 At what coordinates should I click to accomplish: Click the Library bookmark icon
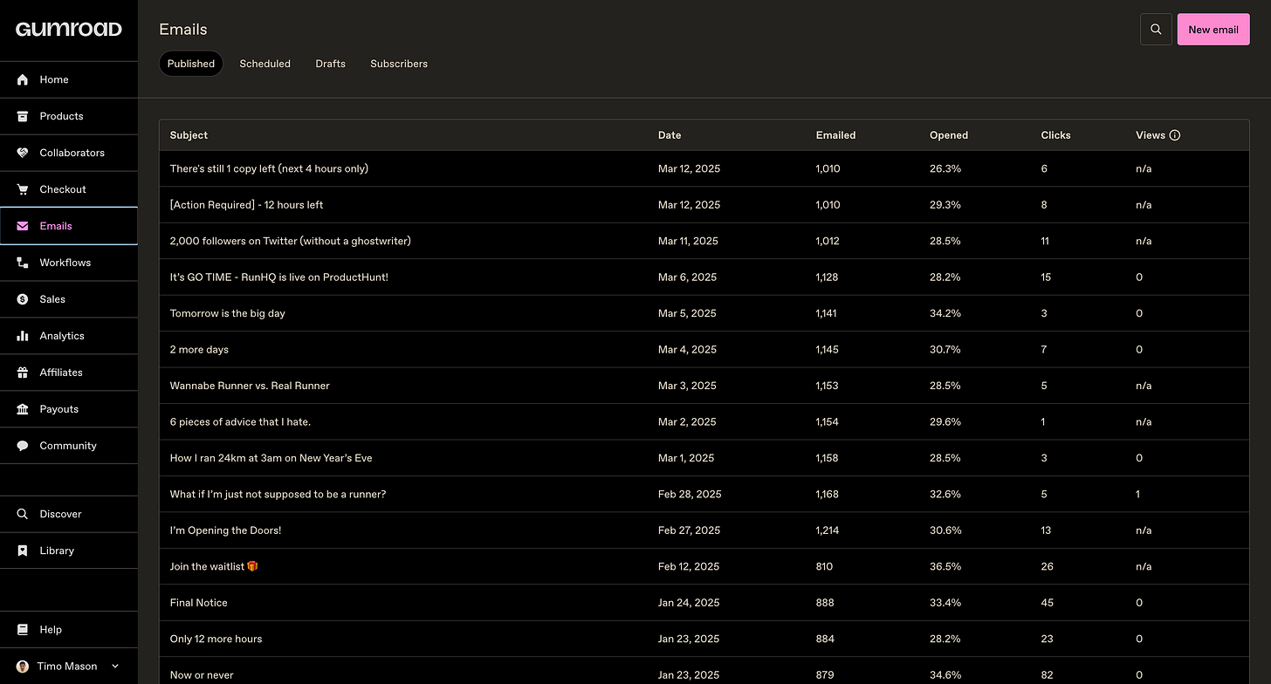point(23,551)
